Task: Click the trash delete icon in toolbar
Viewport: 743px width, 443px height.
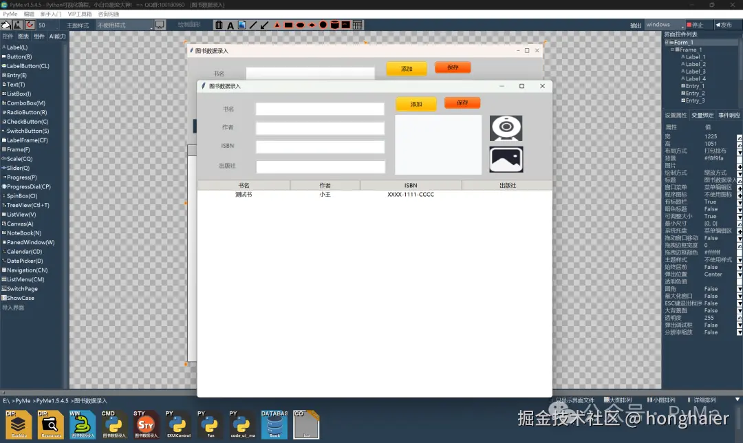Action: click(219, 25)
